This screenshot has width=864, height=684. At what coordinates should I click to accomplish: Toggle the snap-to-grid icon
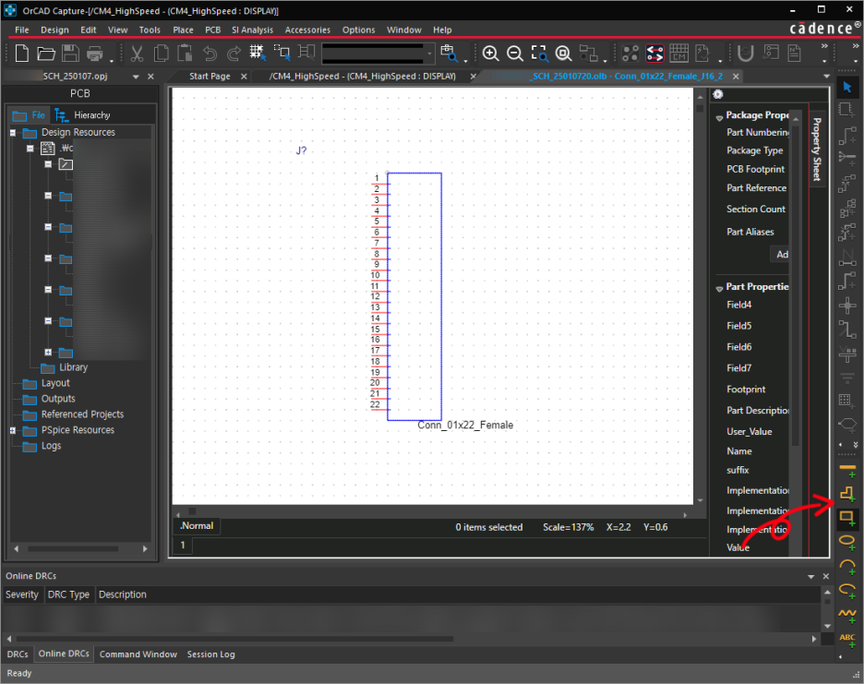coord(258,53)
